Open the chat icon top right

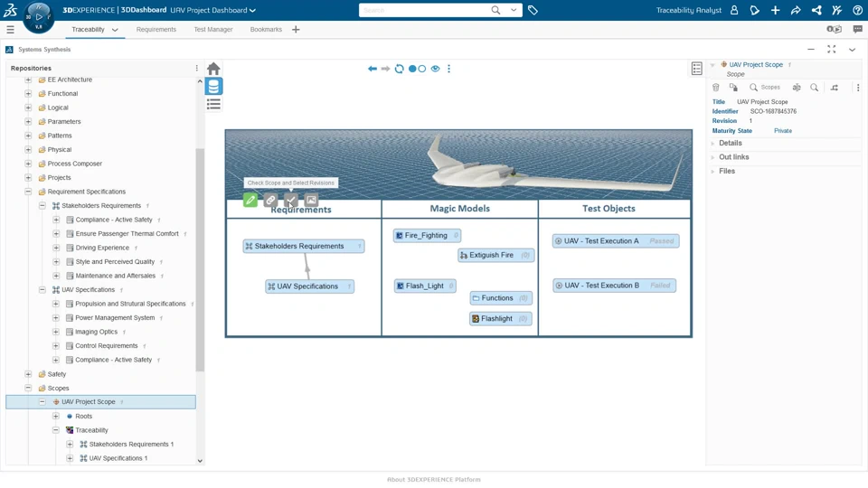click(x=857, y=29)
